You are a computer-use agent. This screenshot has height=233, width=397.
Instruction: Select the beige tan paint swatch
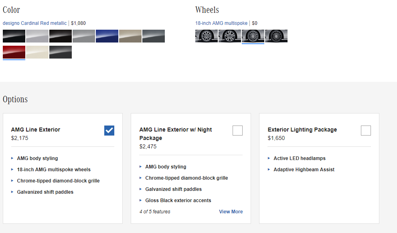(130, 36)
